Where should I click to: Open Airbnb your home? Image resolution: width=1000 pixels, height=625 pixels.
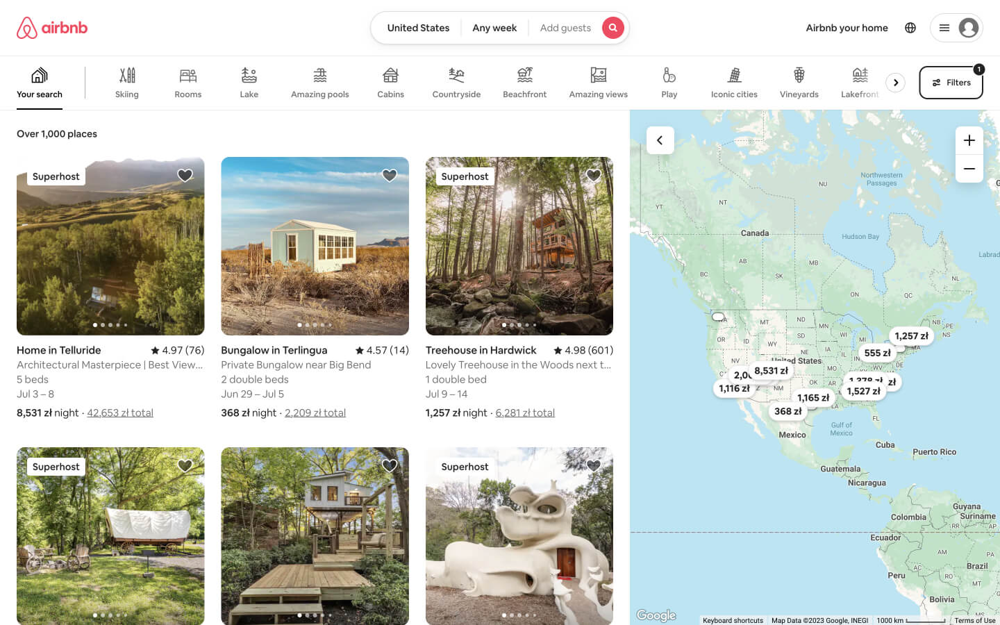click(847, 28)
